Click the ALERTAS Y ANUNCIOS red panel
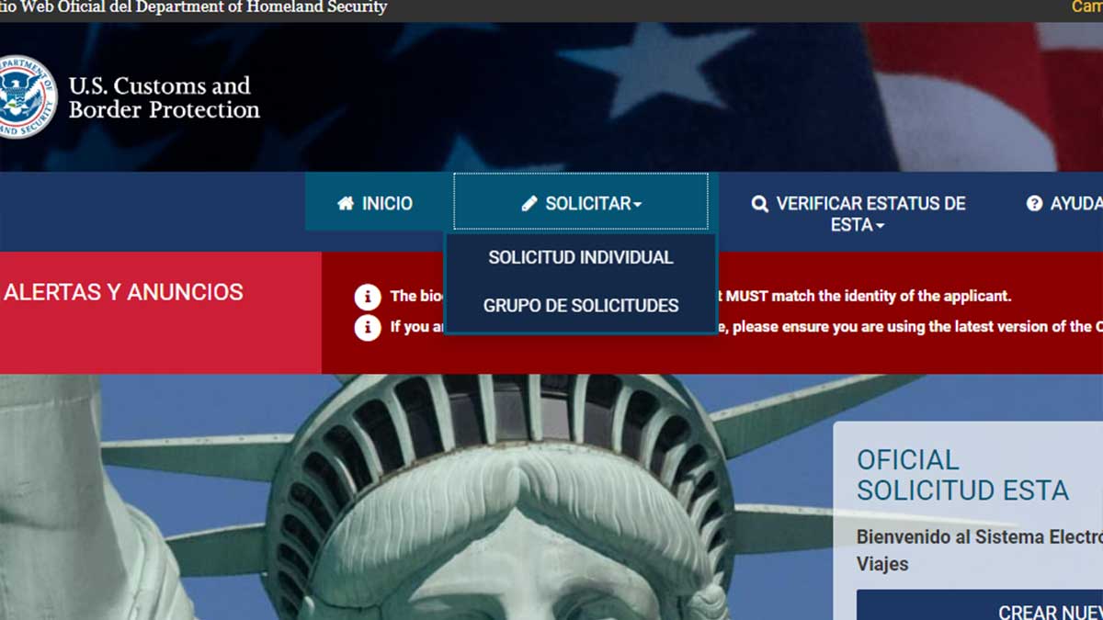Image resolution: width=1103 pixels, height=620 pixels. (124, 293)
